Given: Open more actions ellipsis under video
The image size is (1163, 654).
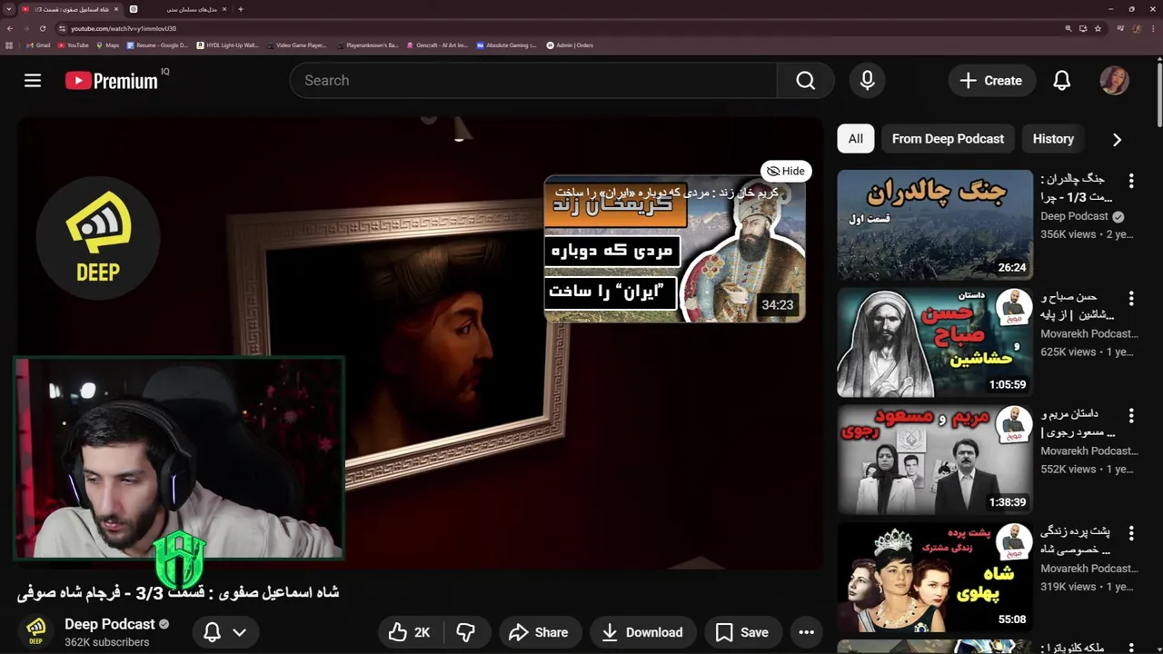Looking at the screenshot, I should tap(806, 632).
